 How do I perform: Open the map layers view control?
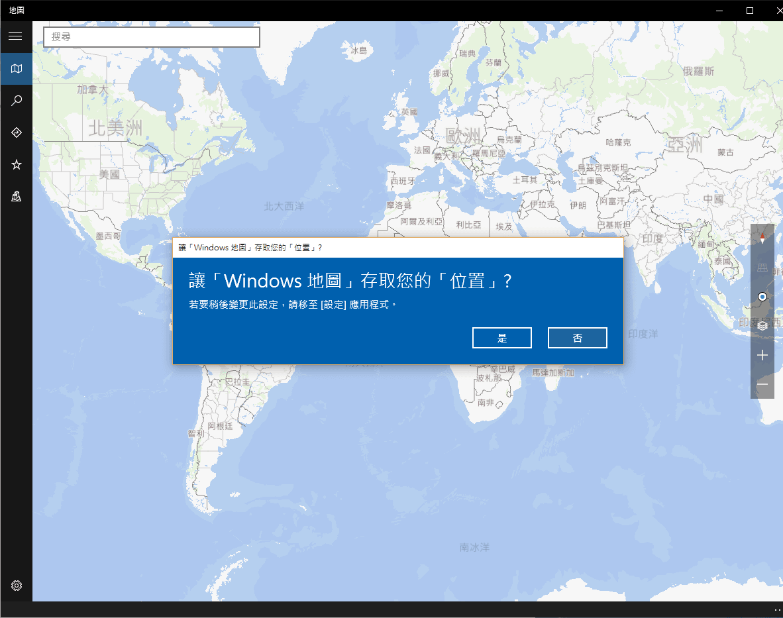tap(762, 326)
